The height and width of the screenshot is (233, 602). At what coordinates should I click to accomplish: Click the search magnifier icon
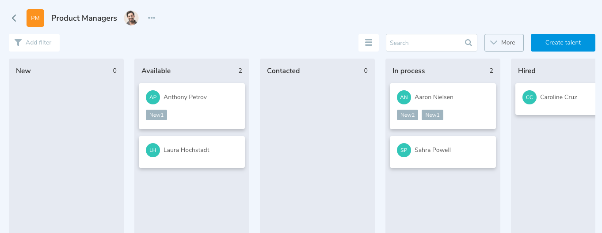pyautogui.click(x=469, y=43)
